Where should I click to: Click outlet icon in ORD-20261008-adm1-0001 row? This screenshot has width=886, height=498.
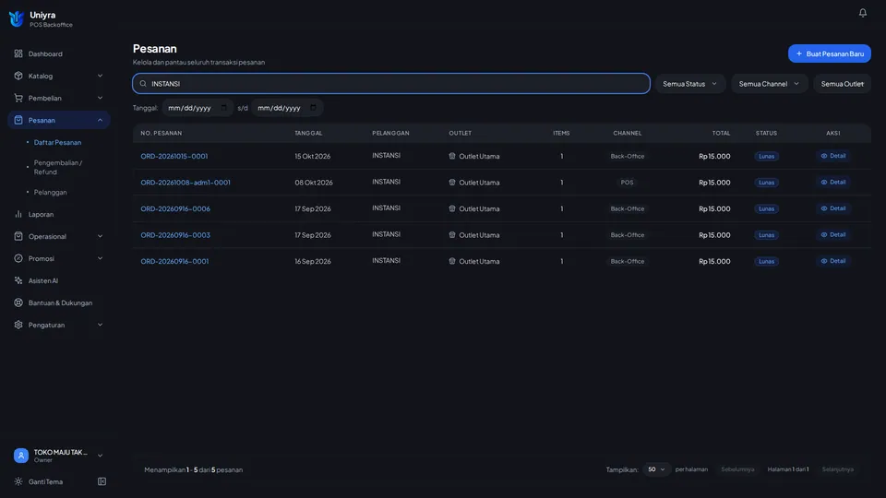point(452,182)
